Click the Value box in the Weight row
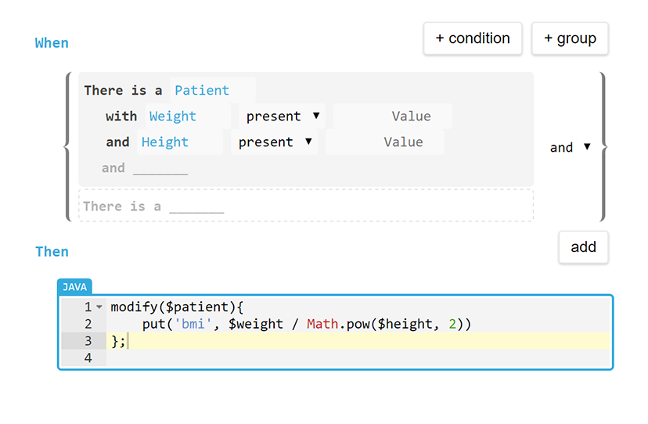648x424 pixels. (393, 117)
